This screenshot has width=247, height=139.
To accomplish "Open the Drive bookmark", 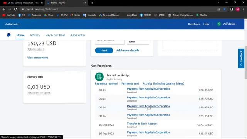I will click(x=49, y=15).
